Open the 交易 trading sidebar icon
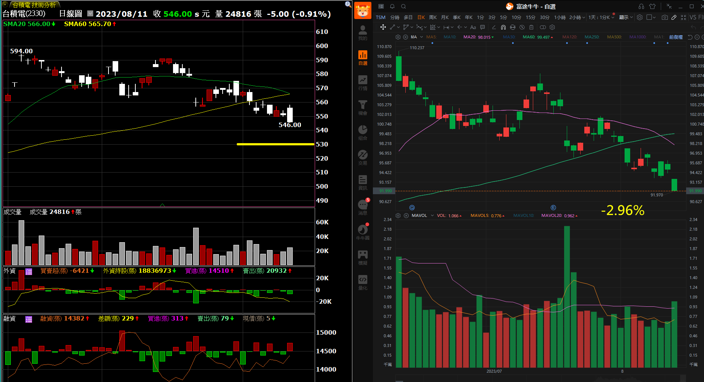Screen dimensions: 704x382 [x=362, y=158]
